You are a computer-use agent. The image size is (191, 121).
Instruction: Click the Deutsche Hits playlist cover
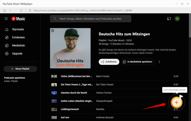[70, 48]
